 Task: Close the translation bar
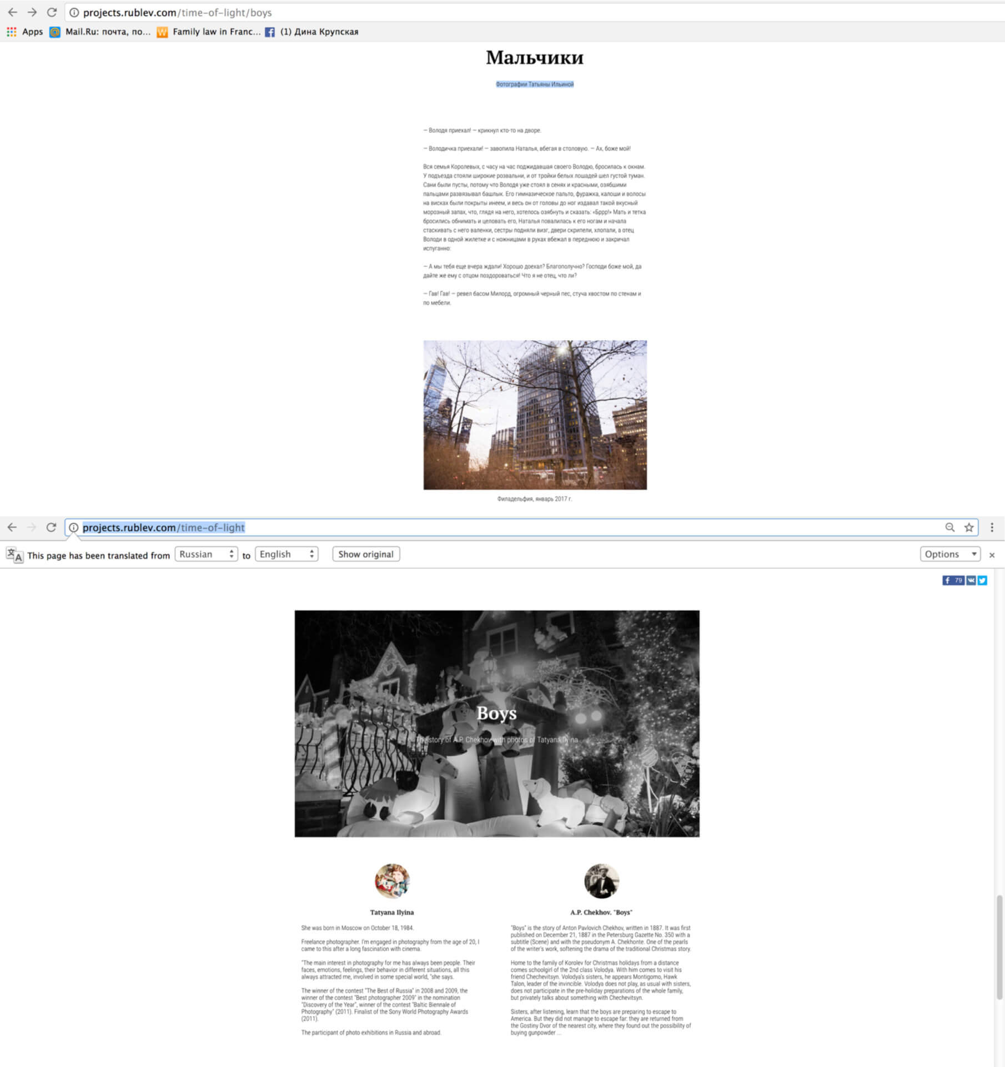pos(992,555)
